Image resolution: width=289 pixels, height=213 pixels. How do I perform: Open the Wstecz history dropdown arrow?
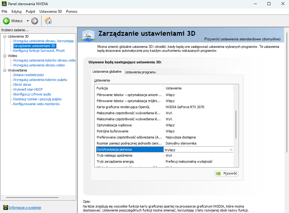point(28,21)
